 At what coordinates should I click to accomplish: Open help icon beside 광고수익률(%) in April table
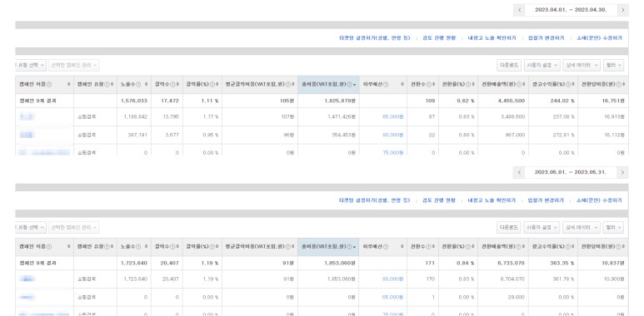[567, 85]
